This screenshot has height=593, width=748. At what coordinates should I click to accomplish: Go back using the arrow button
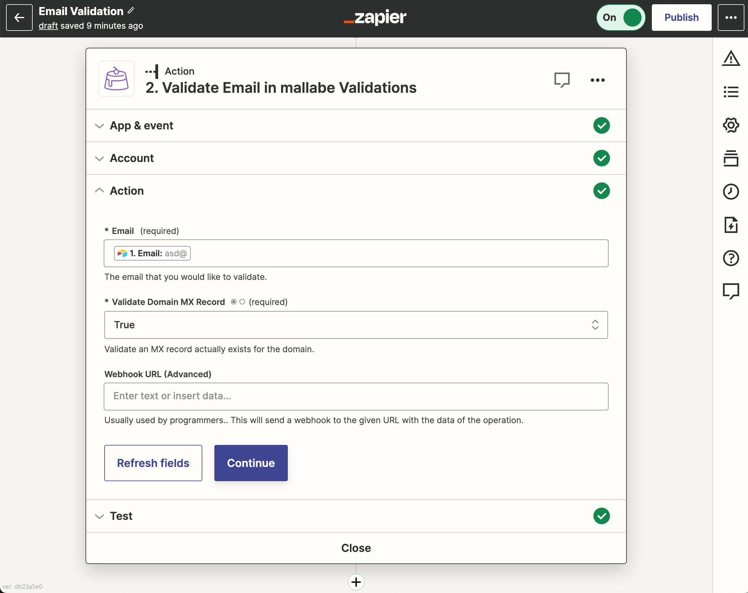coord(19,17)
